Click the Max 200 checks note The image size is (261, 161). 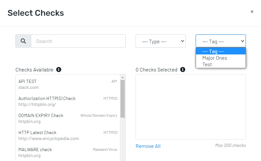click(x=230, y=145)
